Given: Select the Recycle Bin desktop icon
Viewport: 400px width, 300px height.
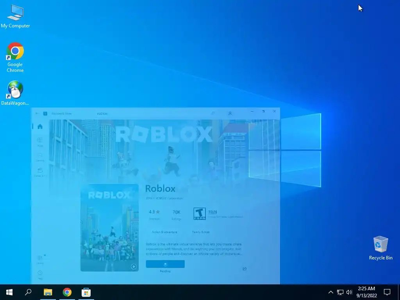Looking at the screenshot, I should click(x=380, y=248).
